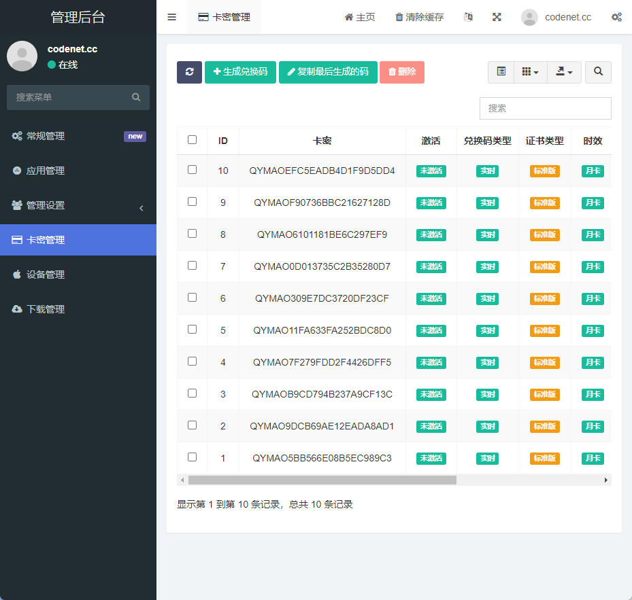Click the new badge beside 常规管理
Screen dimensions: 632x600
click(x=135, y=136)
